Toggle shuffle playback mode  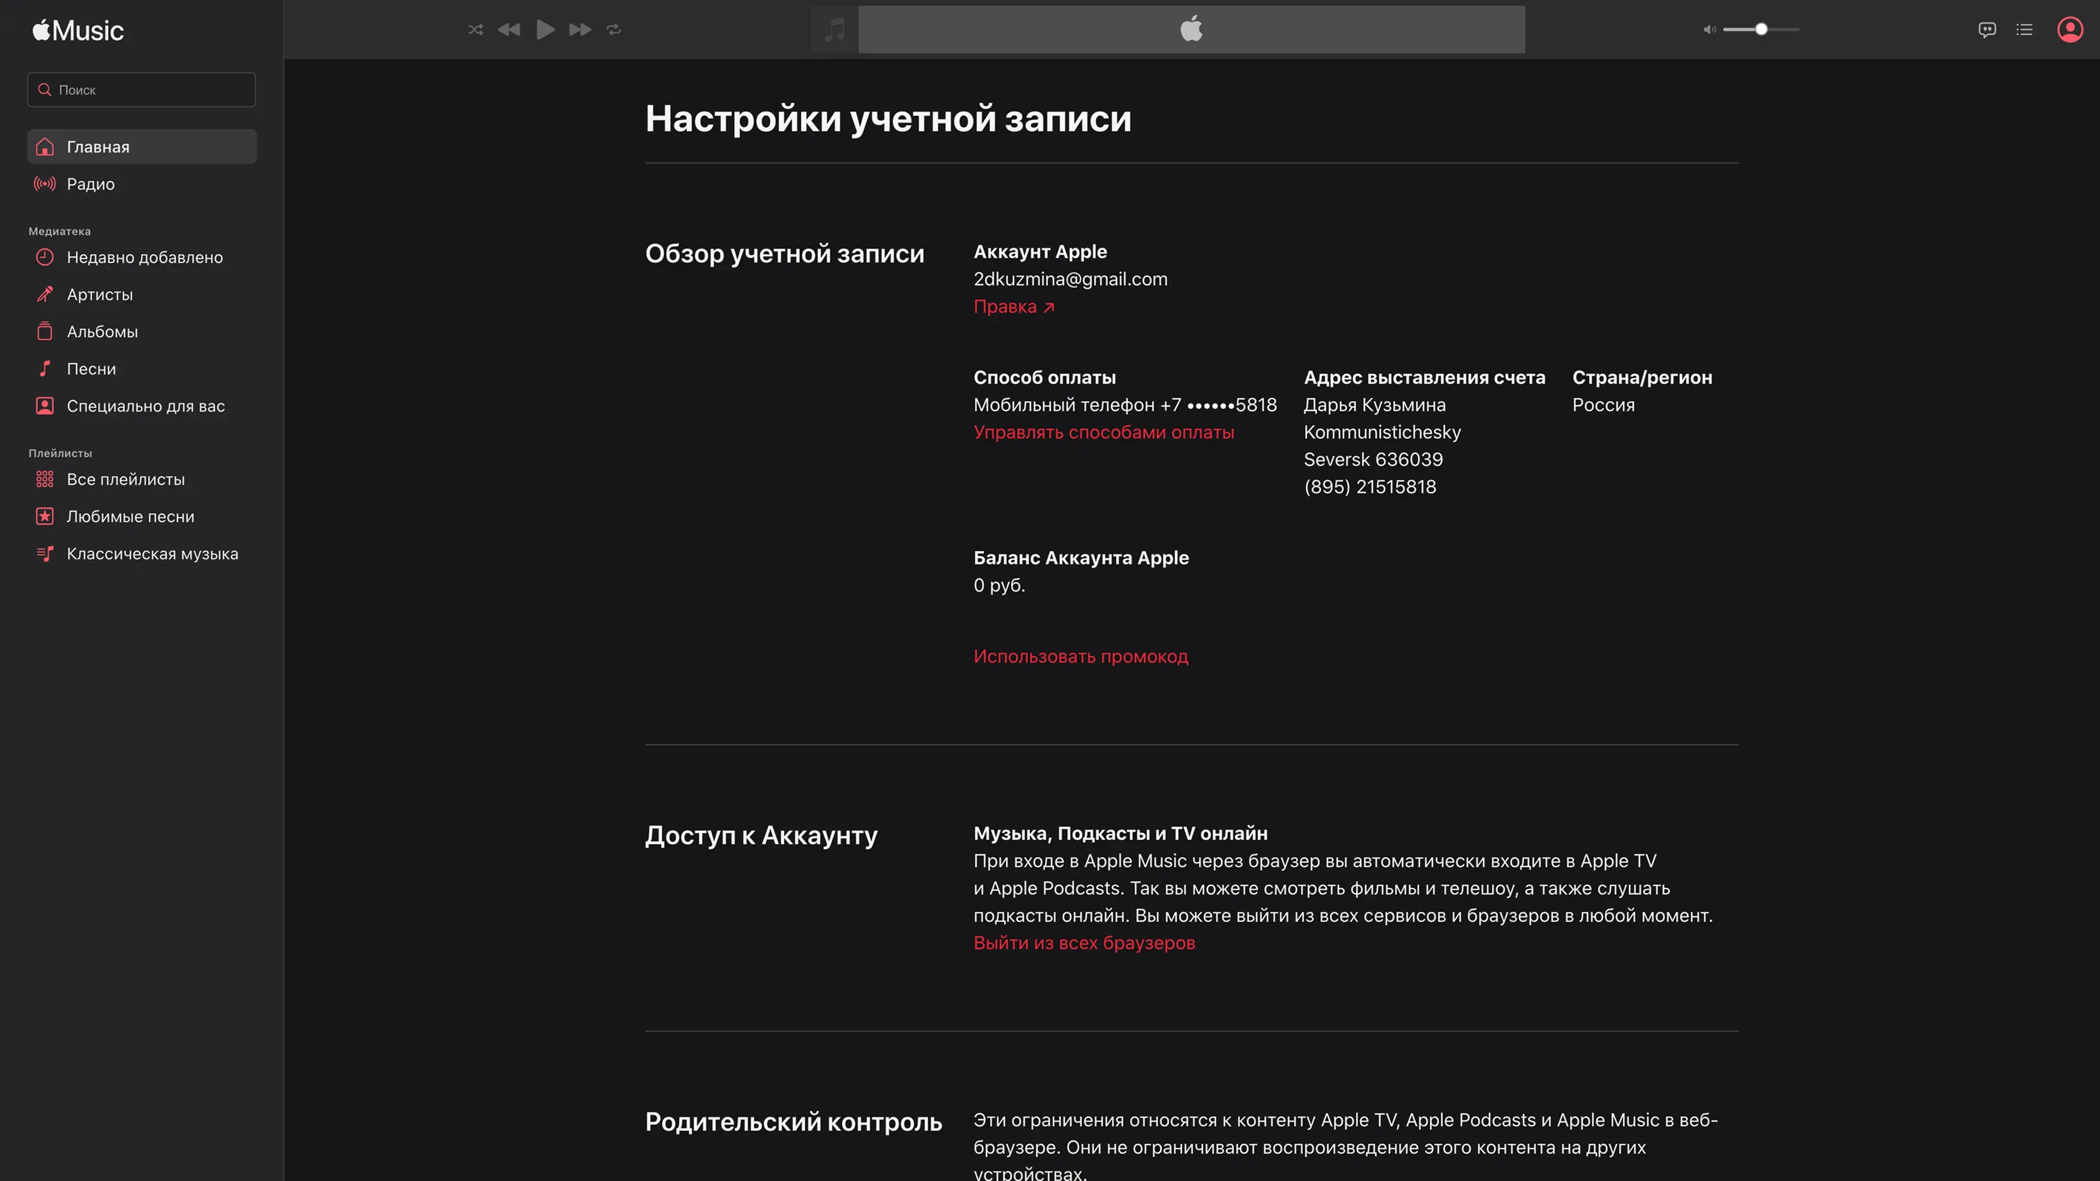[475, 30]
